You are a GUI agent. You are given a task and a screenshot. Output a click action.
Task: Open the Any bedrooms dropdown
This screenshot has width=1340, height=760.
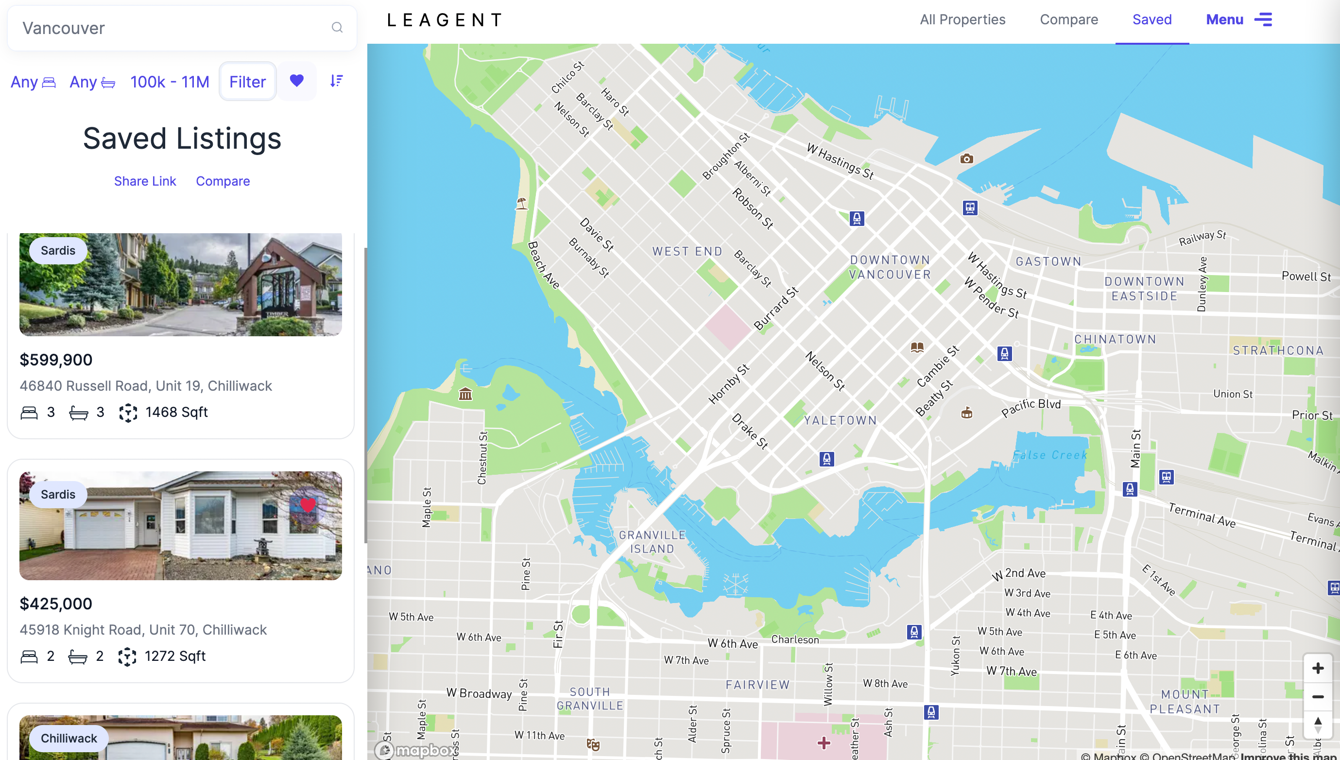[34, 82]
